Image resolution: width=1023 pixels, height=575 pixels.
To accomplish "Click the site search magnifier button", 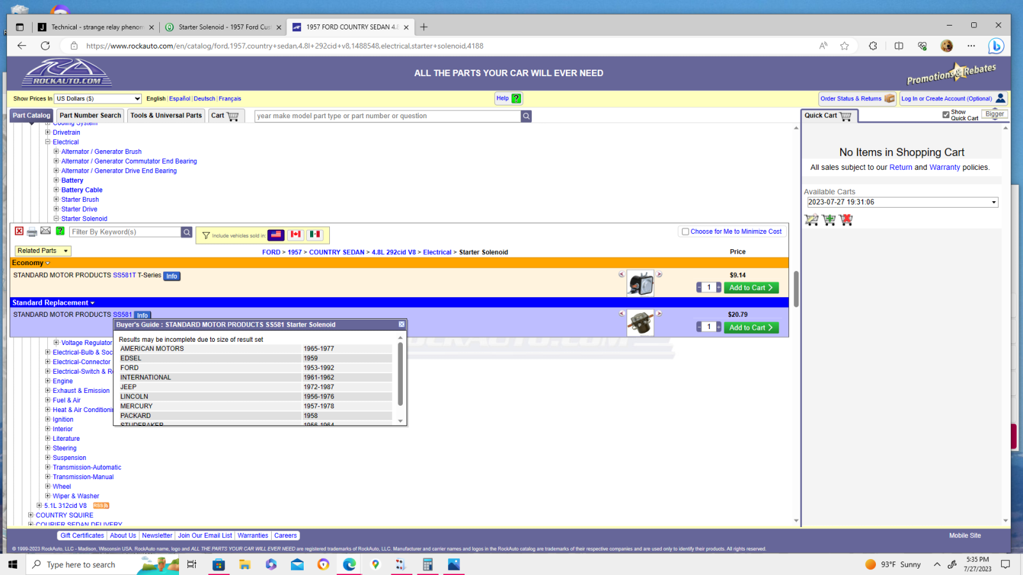I will 526,116.
